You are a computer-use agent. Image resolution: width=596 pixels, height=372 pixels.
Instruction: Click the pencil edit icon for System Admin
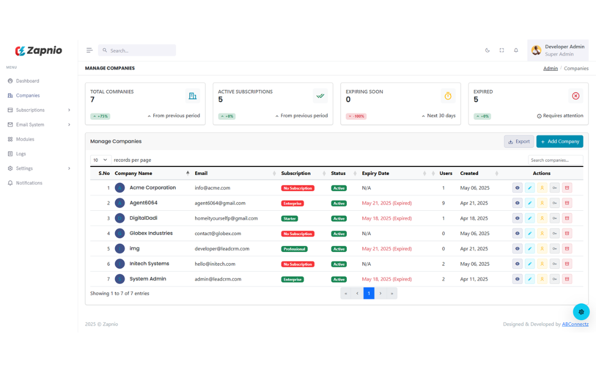529,279
